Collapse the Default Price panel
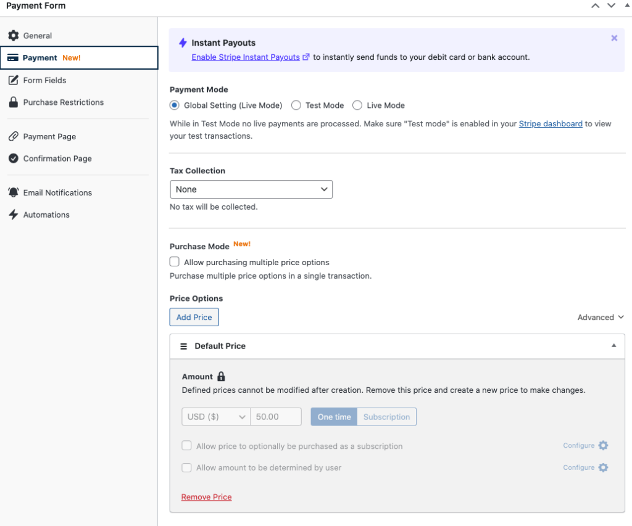The image size is (632, 526). click(613, 346)
